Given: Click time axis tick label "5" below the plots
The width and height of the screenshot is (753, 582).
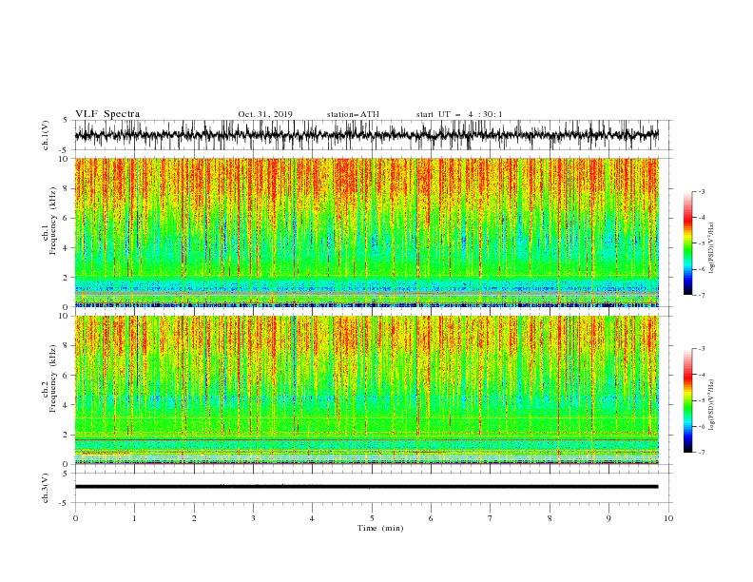Looking at the screenshot, I should tap(372, 518).
